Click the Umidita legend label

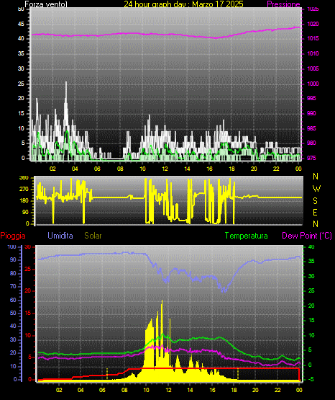[60, 236]
